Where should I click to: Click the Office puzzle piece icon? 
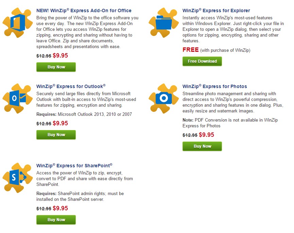[18, 23]
